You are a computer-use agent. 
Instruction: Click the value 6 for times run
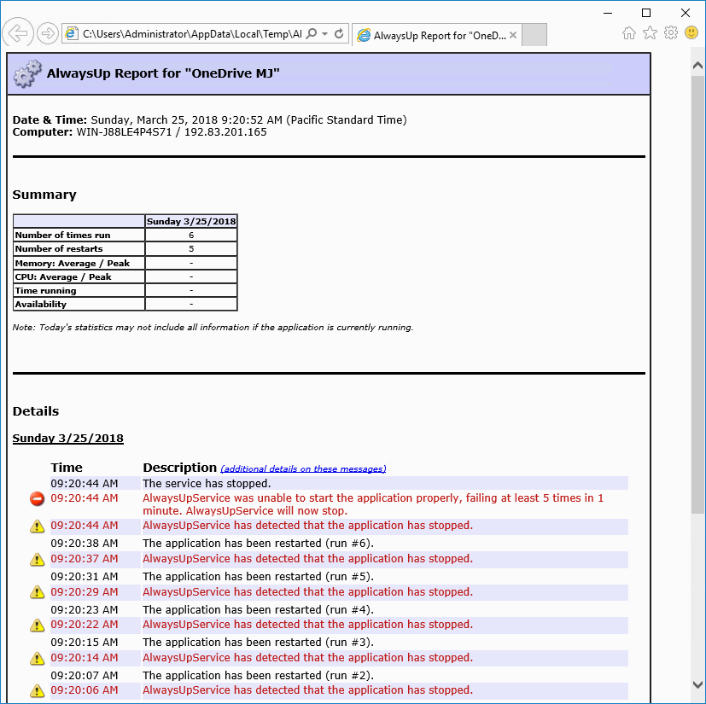point(191,235)
